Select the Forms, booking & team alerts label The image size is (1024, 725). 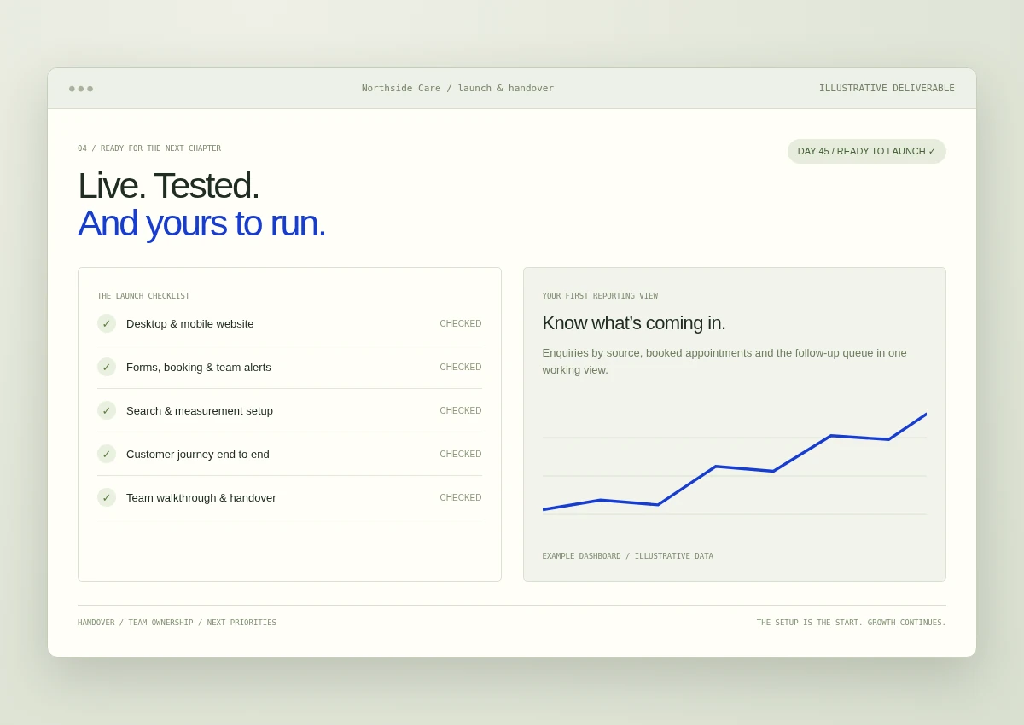(199, 367)
